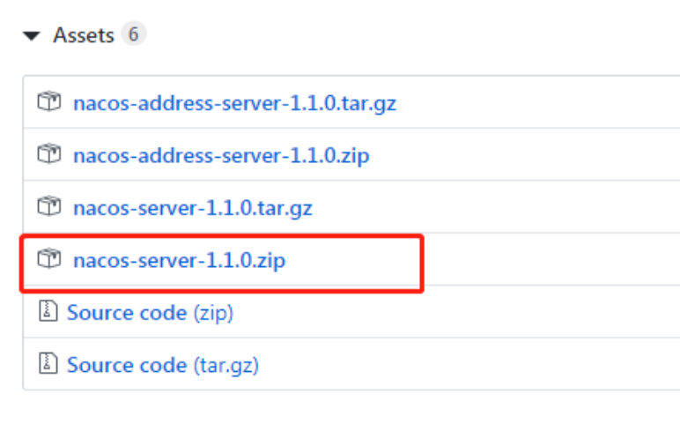Screen dimensions: 680x431
Task: Download Source code (zip)
Action: pyautogui.click(x=150, y=314)
